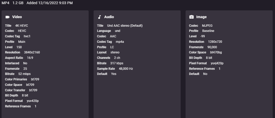Click the video camera icon

coord(7,17)
